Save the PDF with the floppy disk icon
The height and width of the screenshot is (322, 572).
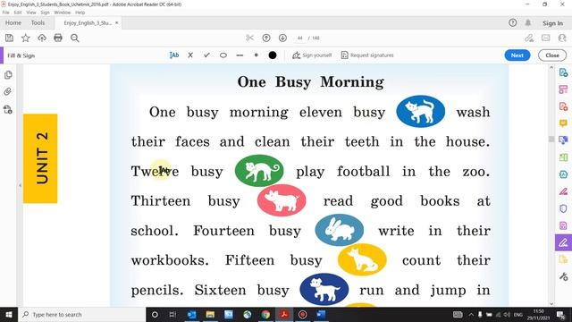(9, 38)
